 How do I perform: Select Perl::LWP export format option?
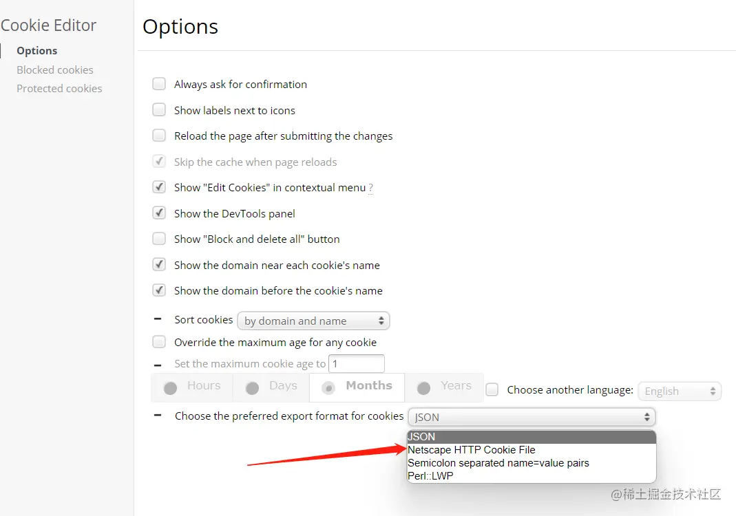(532, 476)
